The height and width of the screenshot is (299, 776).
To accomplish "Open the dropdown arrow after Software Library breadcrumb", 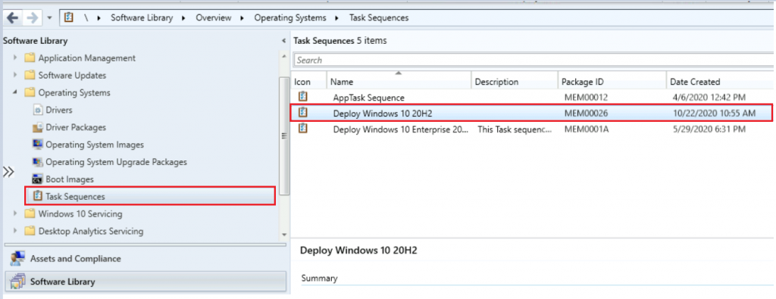I will pos(184,18).
